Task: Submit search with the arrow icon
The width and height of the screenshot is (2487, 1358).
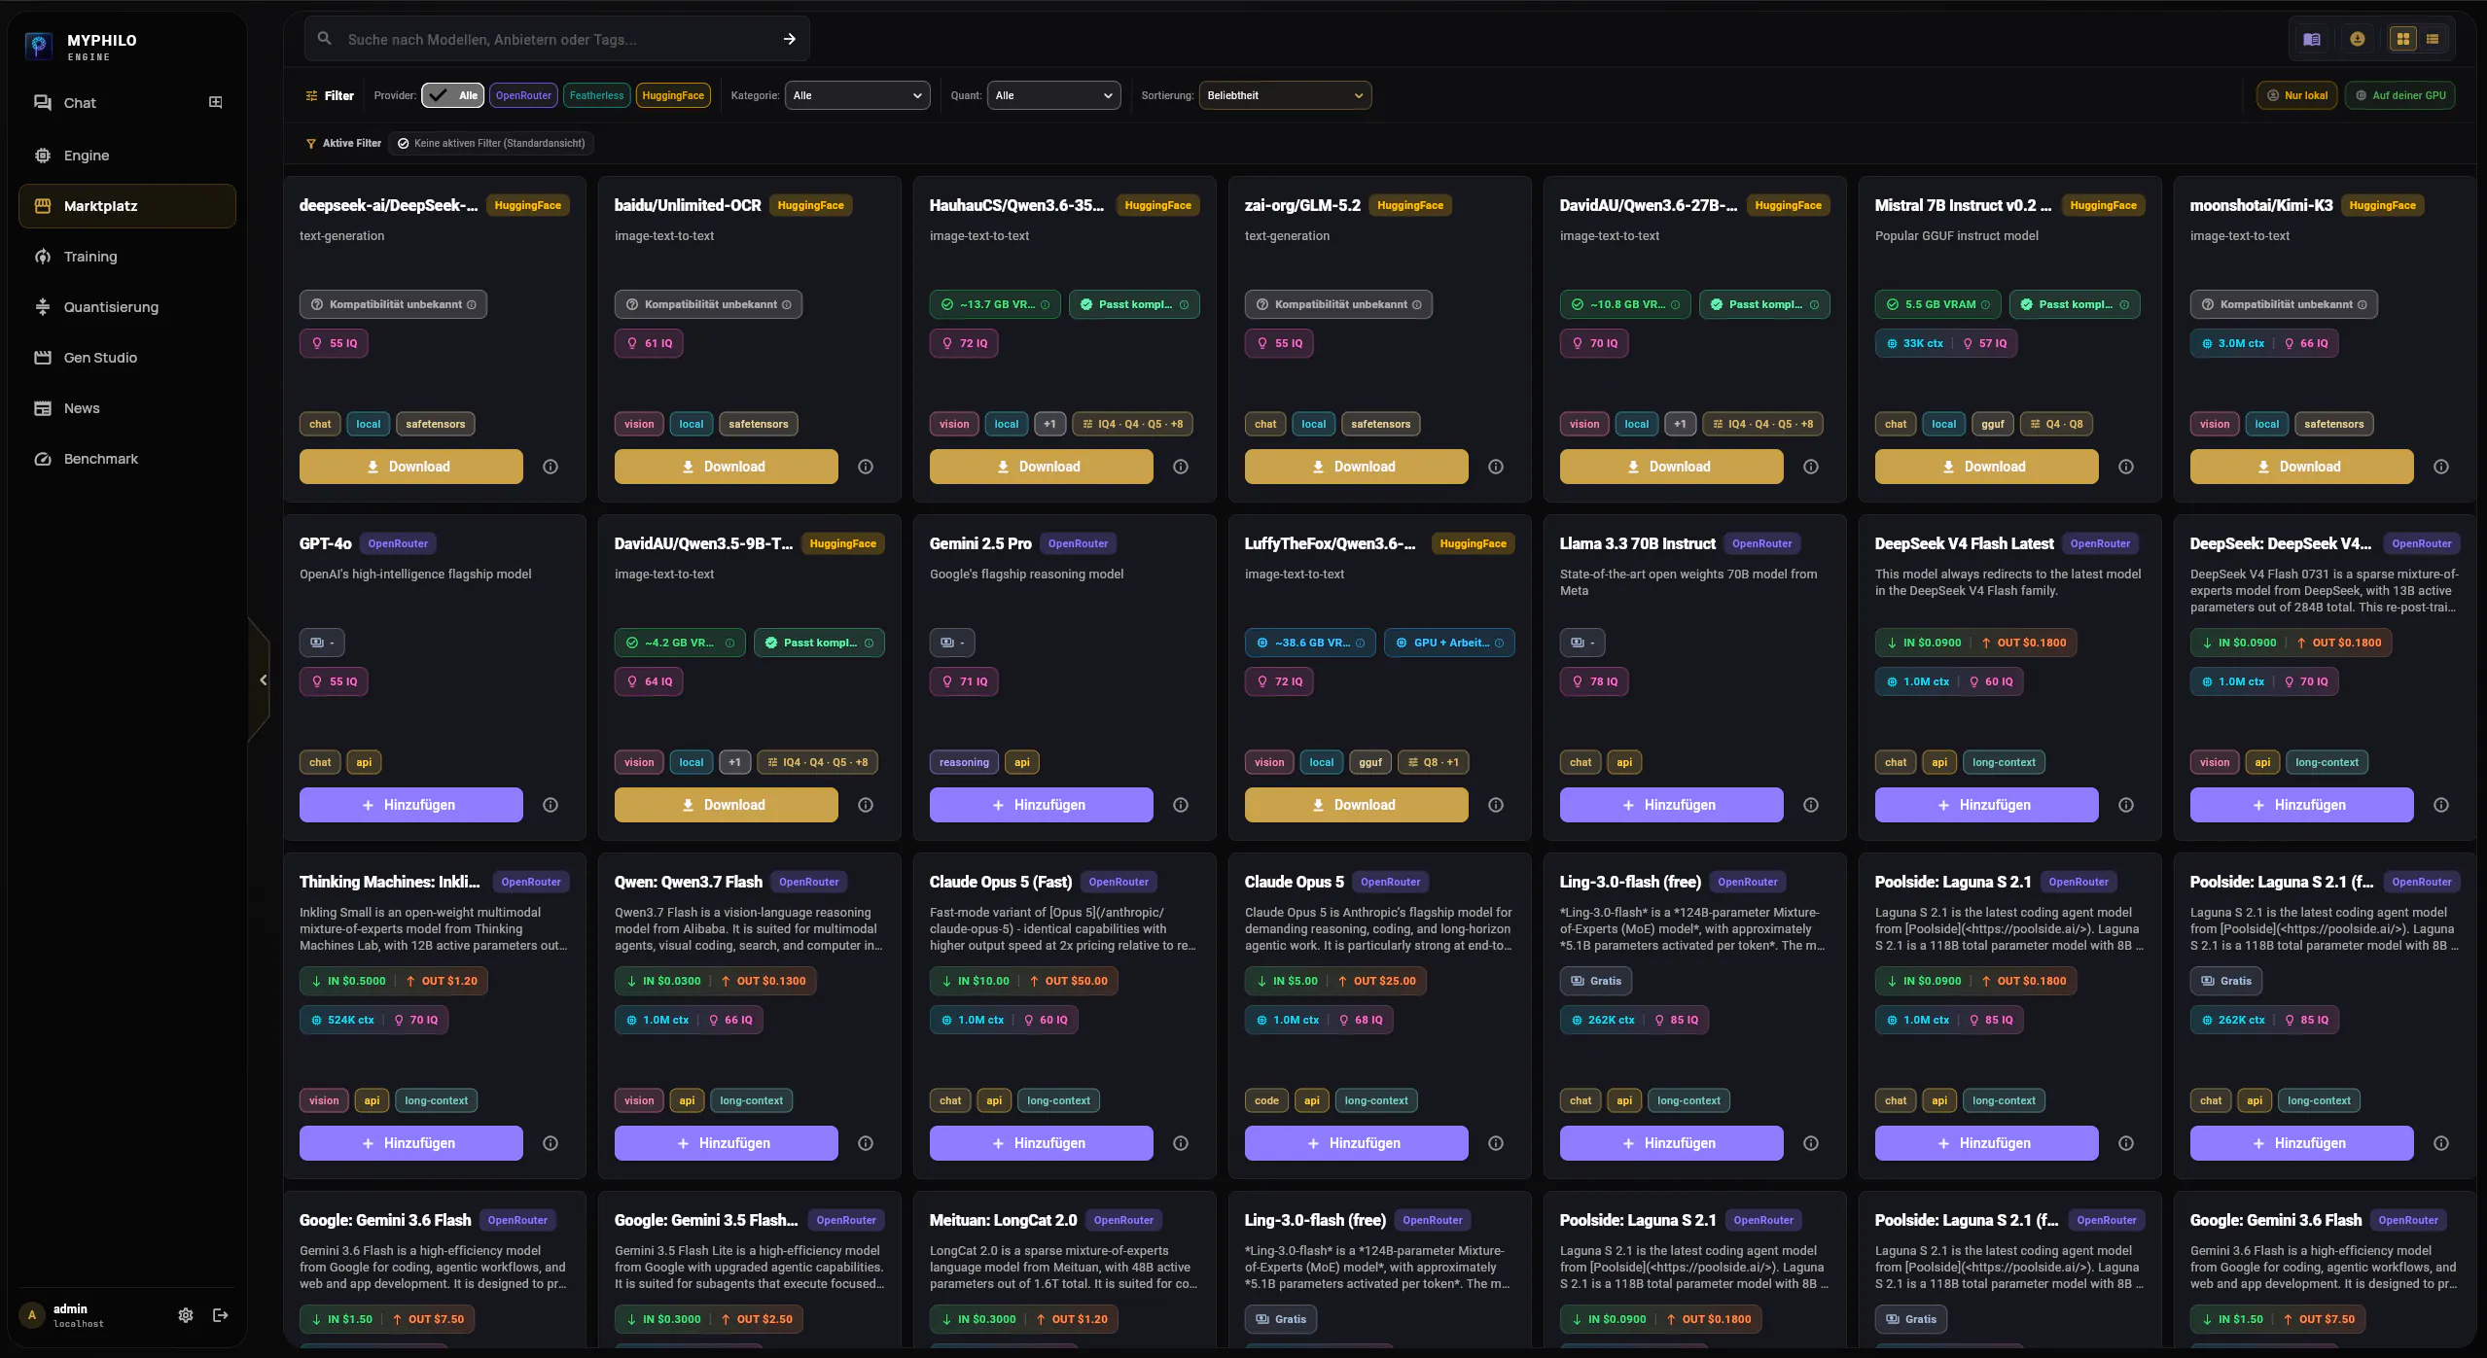Action: pyautogui.click(x=789, y=39)
